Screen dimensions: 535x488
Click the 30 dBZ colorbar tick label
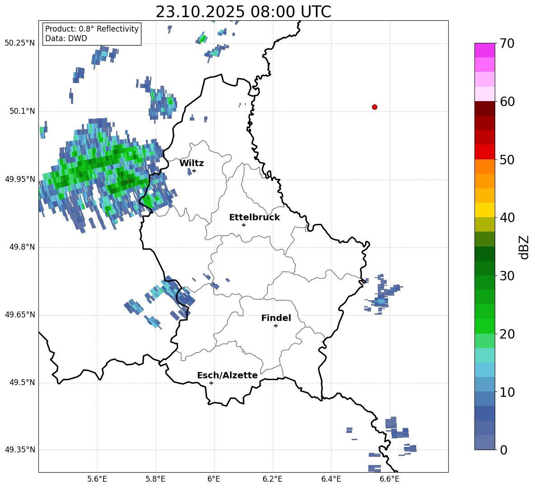[x=507, y=276]
